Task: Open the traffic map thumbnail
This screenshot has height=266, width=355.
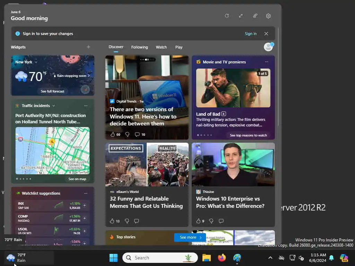Action: pyautogui.click(x=53, y=151)
